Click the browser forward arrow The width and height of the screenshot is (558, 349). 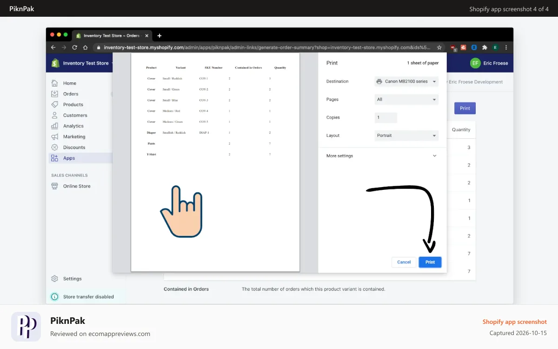[64, 47]
